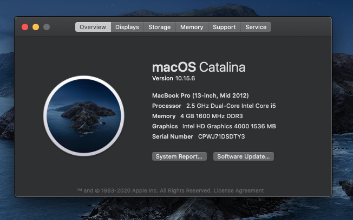Click the MacBook Pro (13-inch, Mid 2012) text
Viewport: 353px width, 220px height.
click(x=200, y=95)
